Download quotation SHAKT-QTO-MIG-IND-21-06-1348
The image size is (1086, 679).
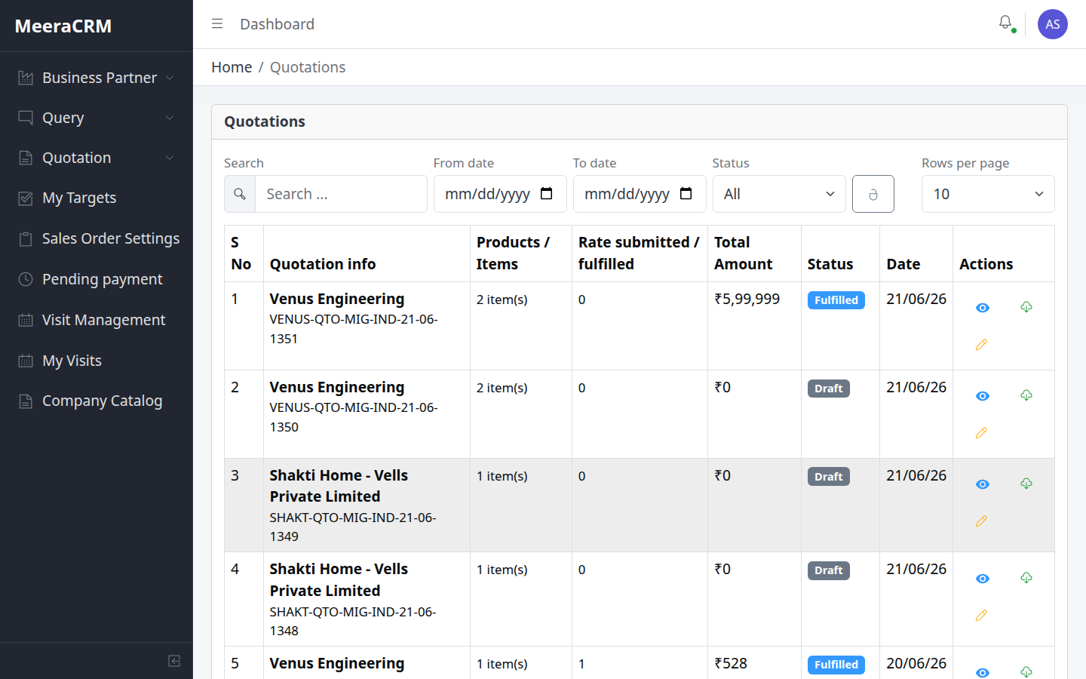[1026, 578]
